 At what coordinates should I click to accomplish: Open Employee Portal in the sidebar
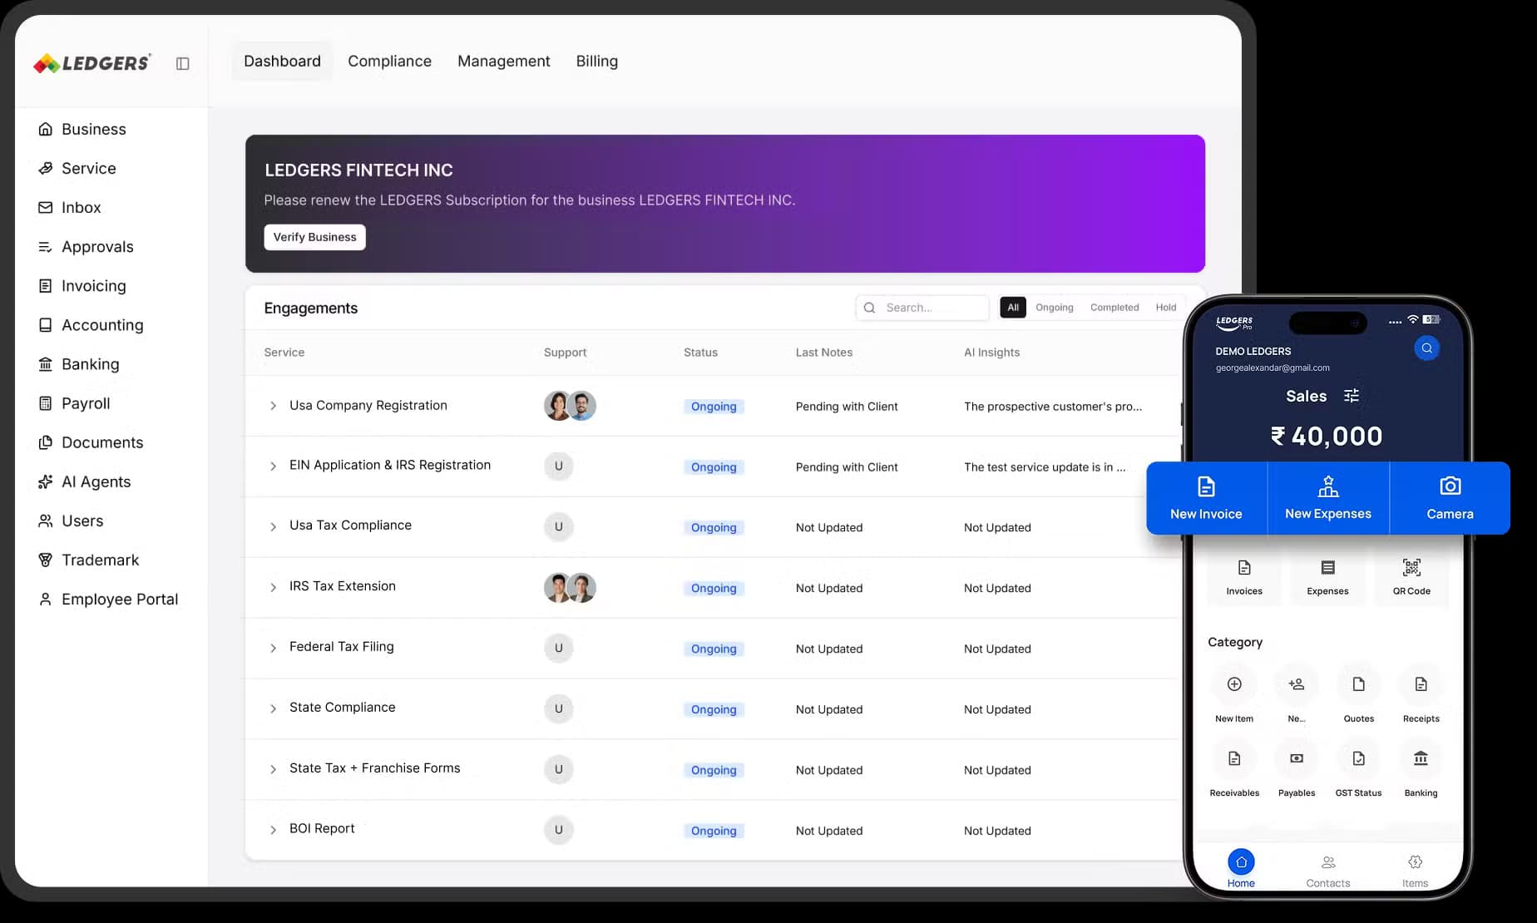pos(108,599)
